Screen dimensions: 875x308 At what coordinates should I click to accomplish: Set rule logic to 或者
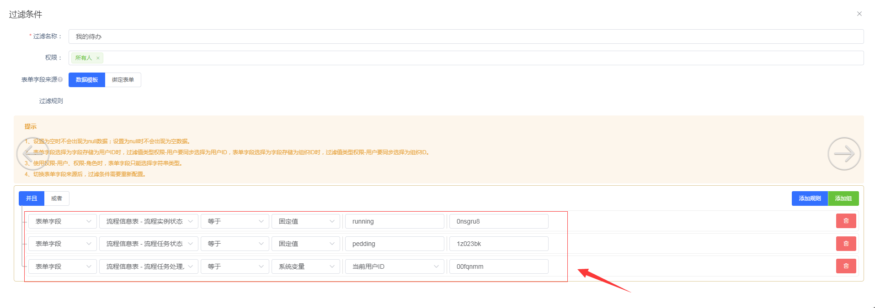point(57,198)
